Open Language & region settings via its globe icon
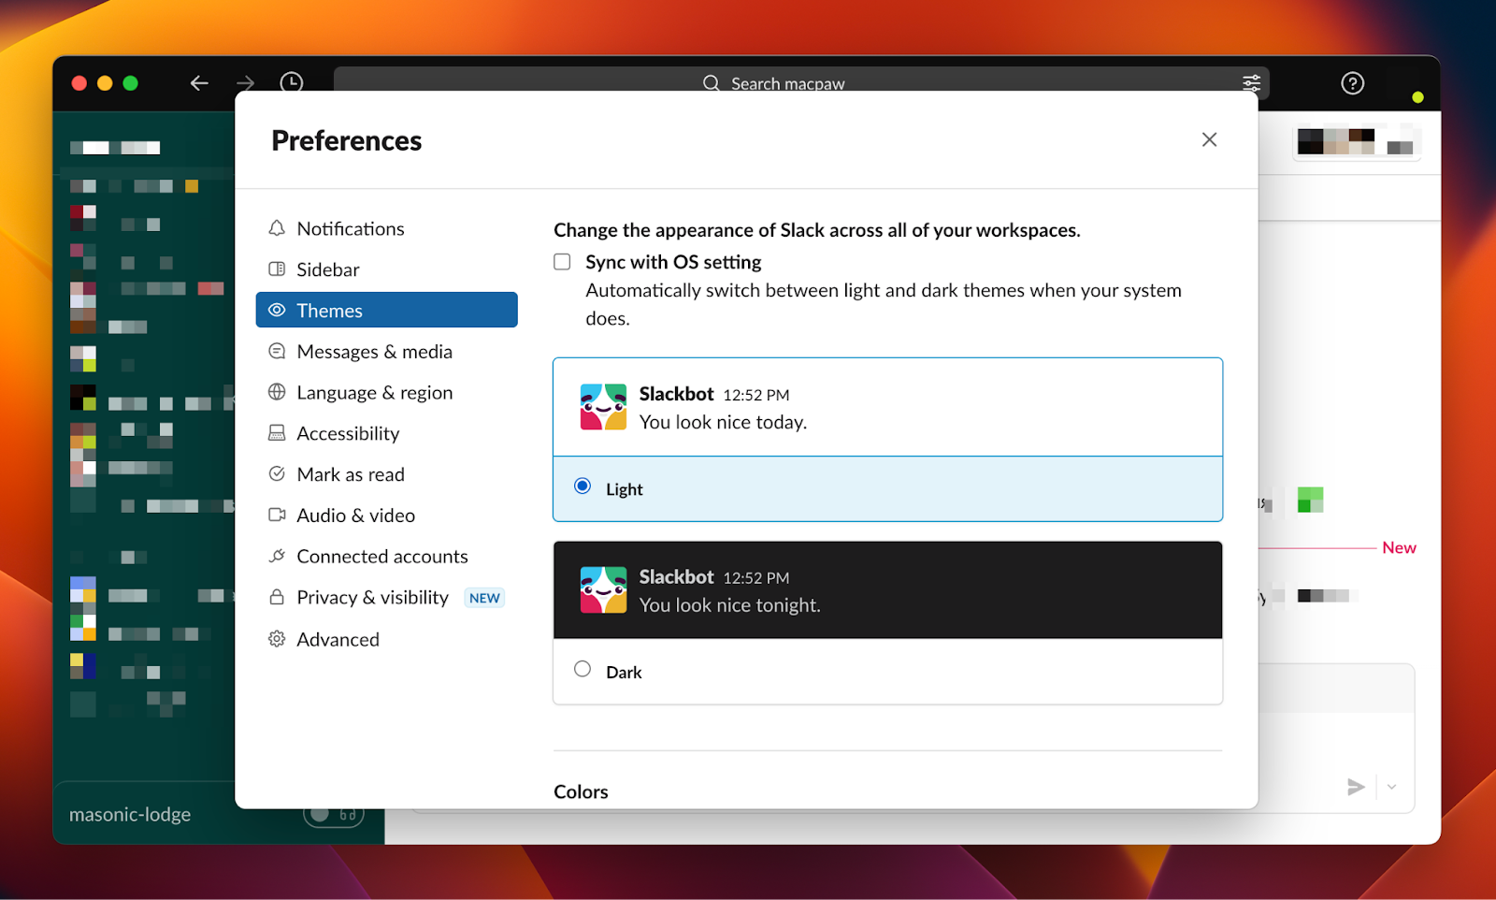The height and width of the screenshot is (900, 1496). 277,392
